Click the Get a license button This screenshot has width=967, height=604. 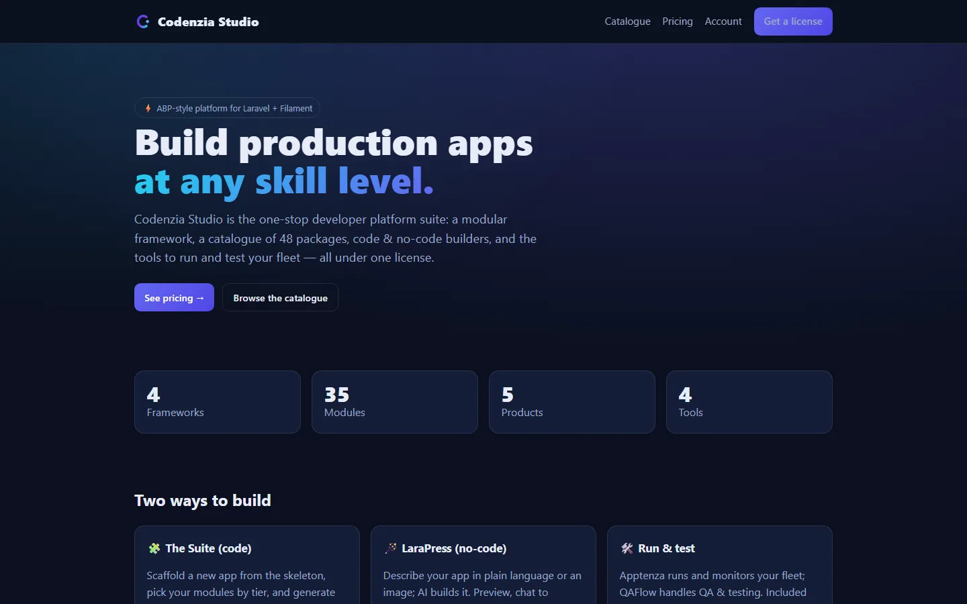(793, 21)
